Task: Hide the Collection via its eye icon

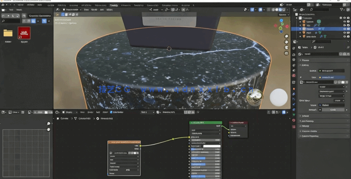Action: point(345,18)
